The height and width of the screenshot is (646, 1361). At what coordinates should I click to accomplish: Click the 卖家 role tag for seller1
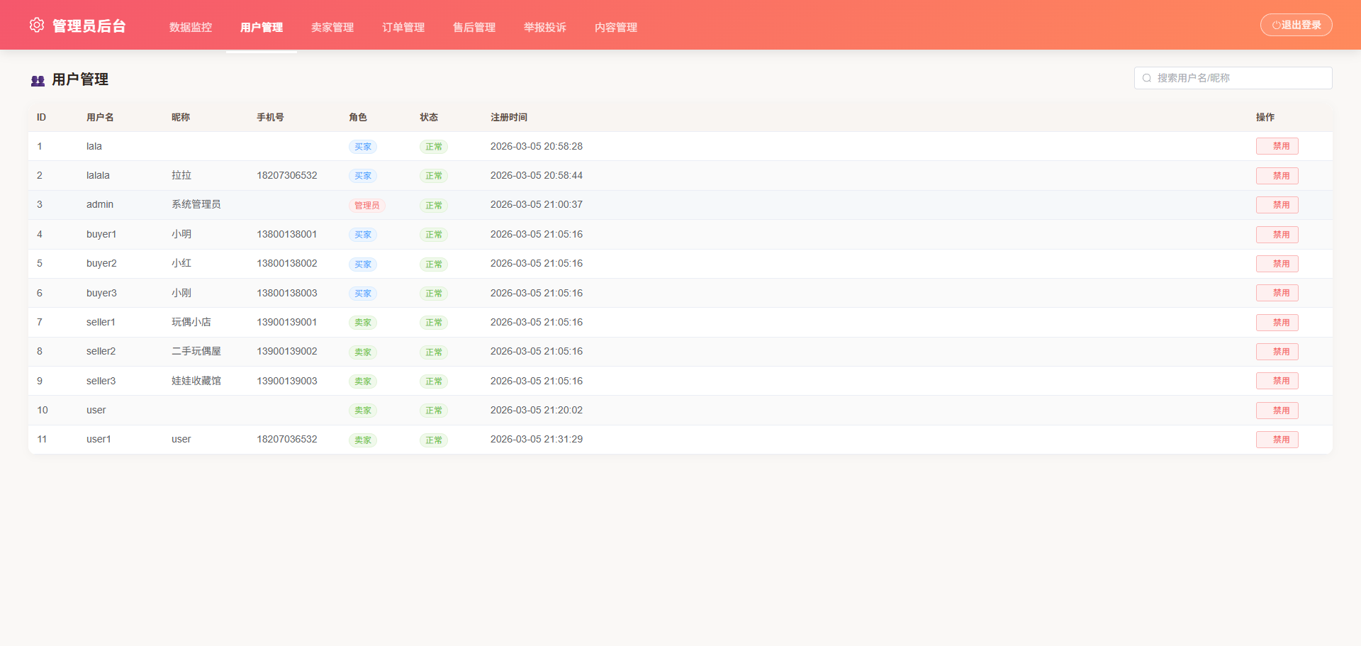tap(363, 323)
